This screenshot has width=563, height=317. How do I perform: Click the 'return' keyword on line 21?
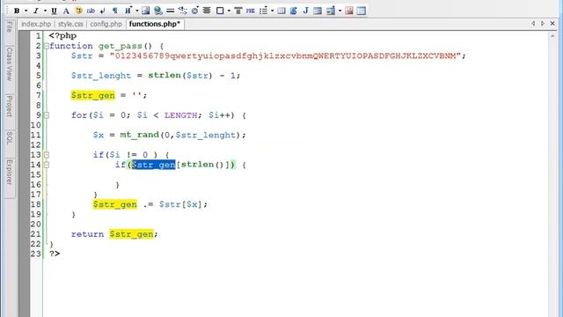click(87, 234)
